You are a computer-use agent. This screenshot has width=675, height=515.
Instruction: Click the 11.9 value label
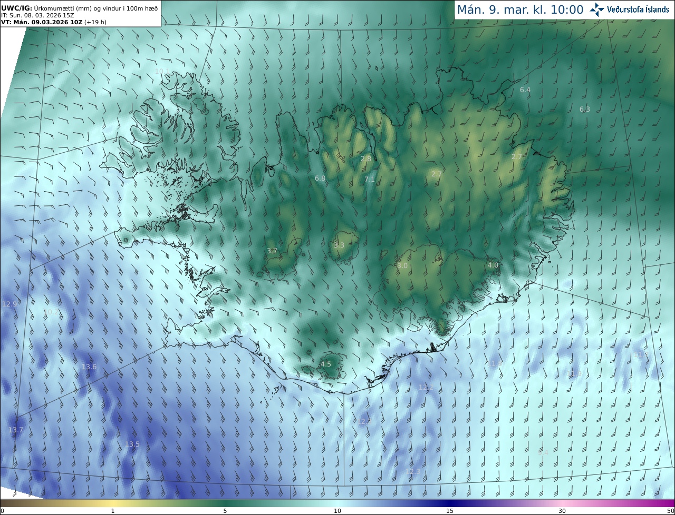(574, 374)
